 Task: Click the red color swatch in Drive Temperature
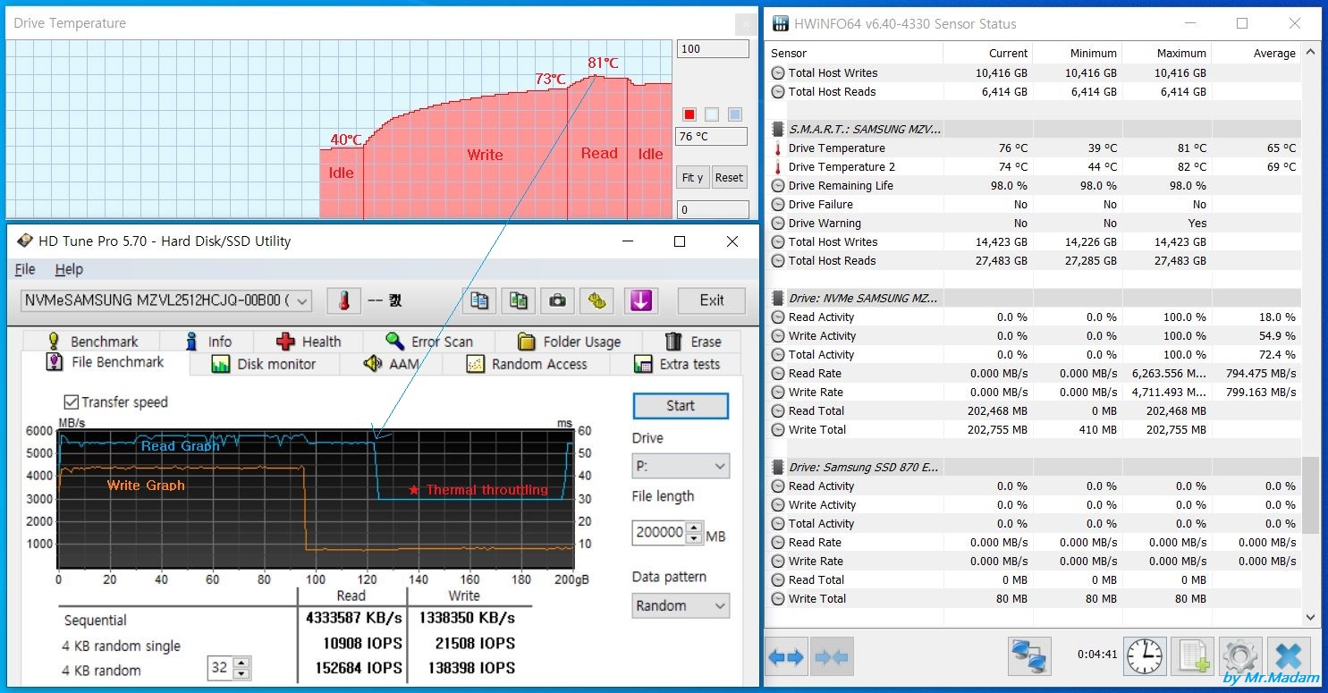point(689,114)
